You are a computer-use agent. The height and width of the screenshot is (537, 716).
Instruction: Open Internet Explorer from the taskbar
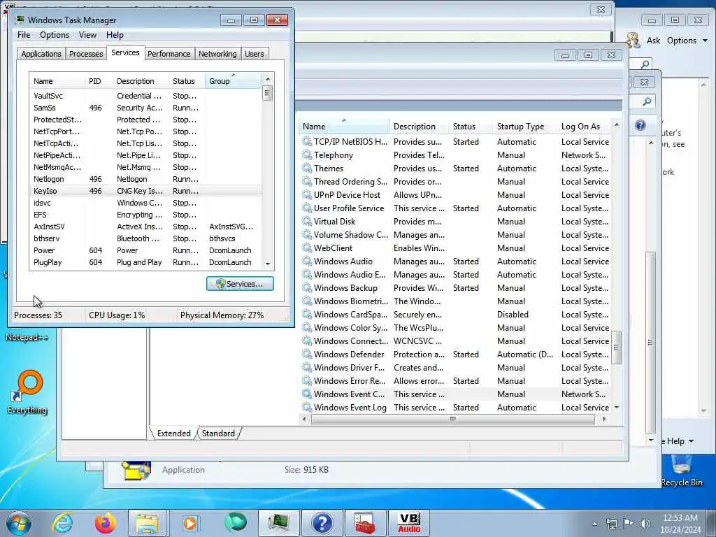point(62,523)
